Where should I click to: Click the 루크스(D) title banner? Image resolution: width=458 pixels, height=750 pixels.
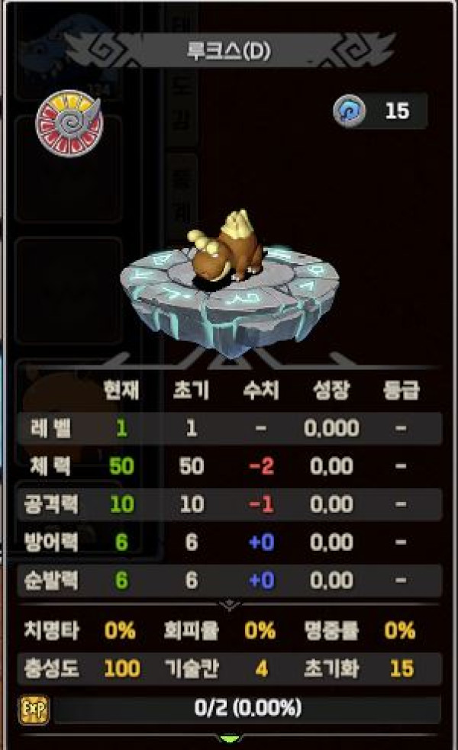(x=229, y=51)
